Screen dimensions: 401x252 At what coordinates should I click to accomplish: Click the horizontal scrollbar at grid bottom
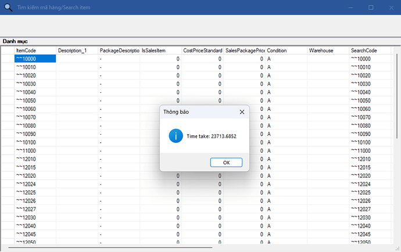(110, 247)
